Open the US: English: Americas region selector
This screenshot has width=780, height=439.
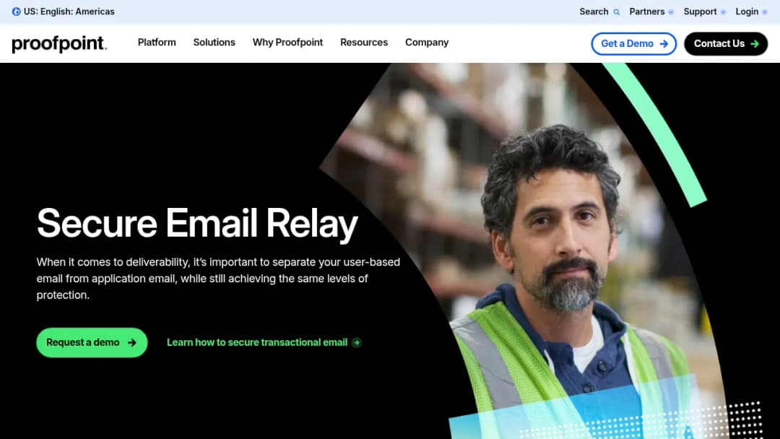click(x=63, y=12)
